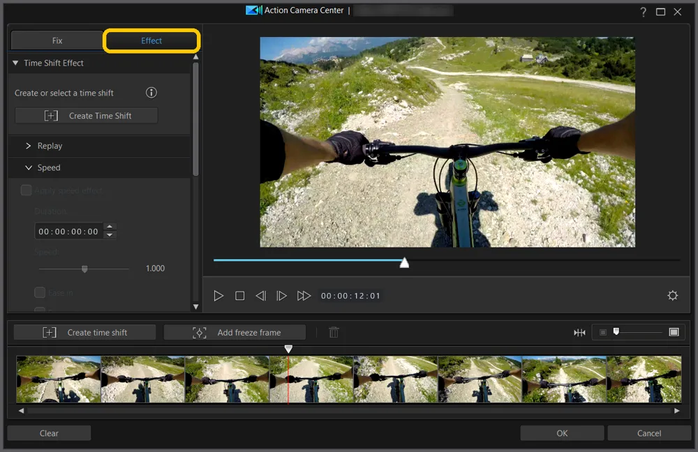Play the video preview

coord(218,296)
